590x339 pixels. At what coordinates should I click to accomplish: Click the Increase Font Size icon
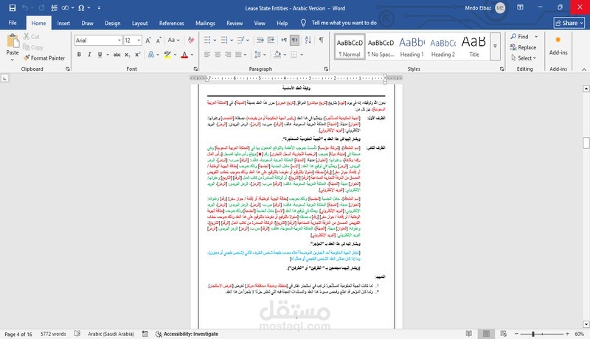tap(148, 41)
